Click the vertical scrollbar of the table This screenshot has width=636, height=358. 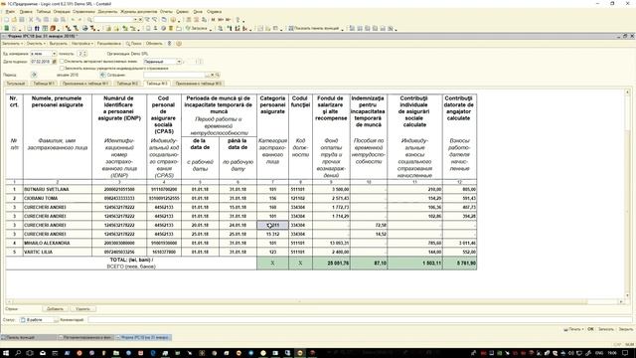coord(627,195)
